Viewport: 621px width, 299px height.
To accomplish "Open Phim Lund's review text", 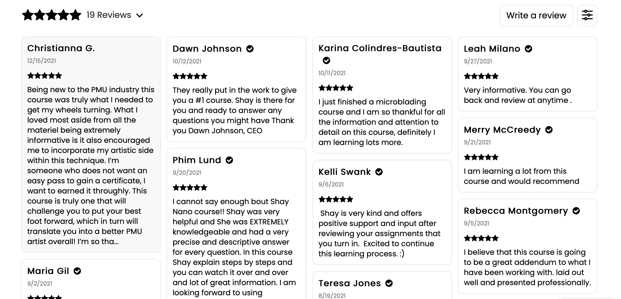I will 234,247.
